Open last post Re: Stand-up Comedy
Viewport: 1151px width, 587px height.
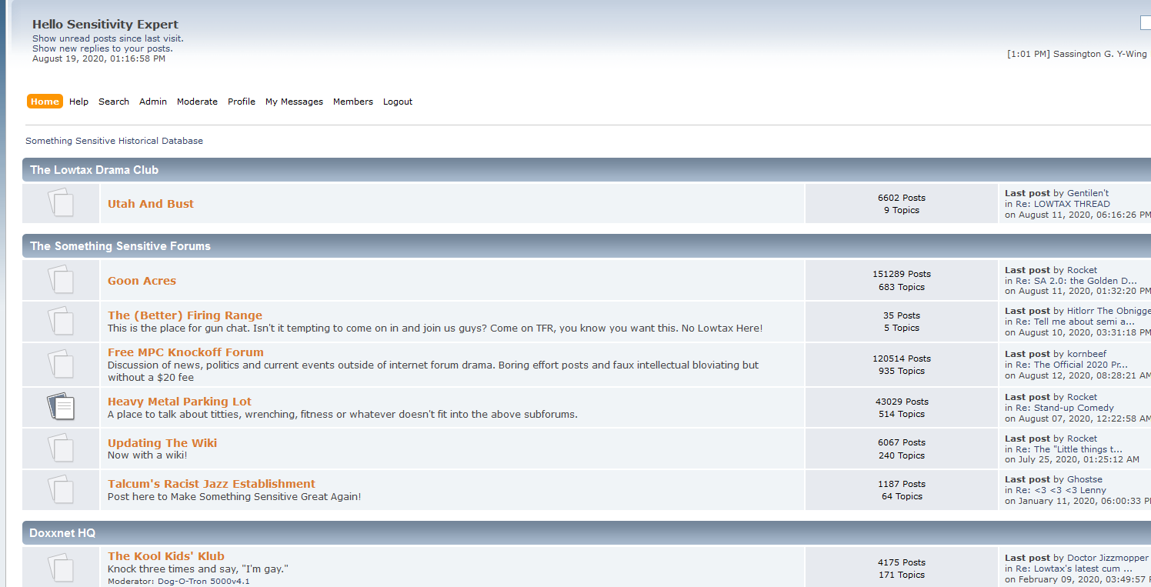[1065, 408]
